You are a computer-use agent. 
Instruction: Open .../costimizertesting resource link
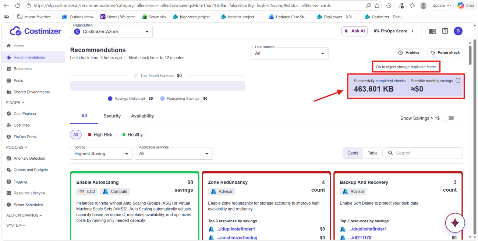pyautogui.click(x=237, y=238)
